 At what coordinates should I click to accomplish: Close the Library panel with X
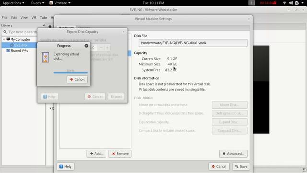tap(44, 25)
